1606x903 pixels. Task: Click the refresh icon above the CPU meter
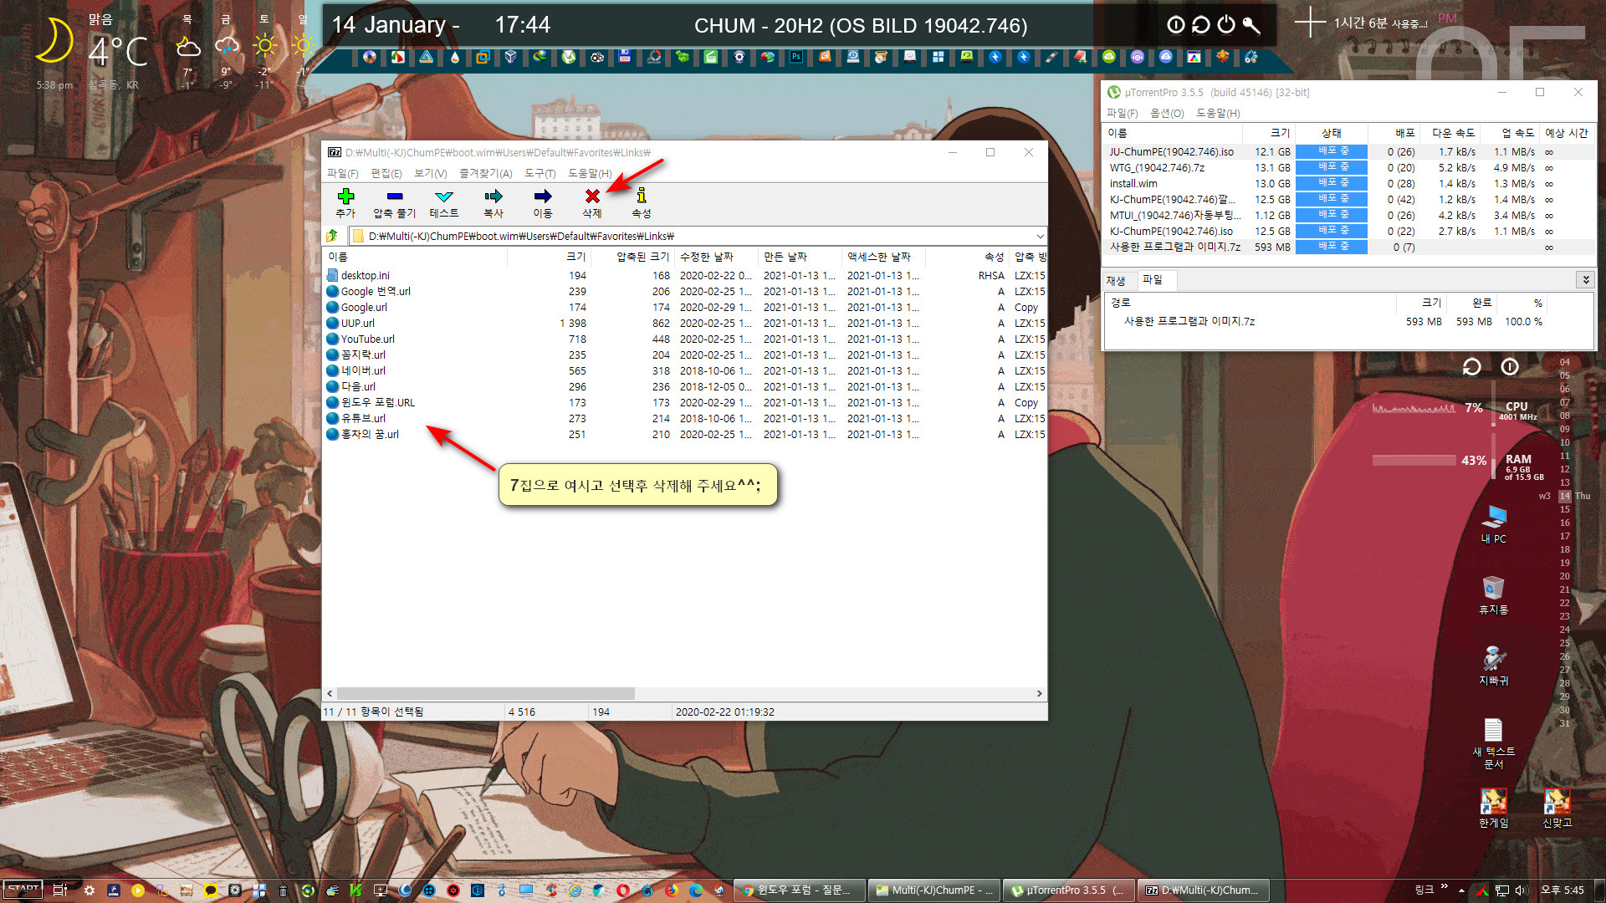[x=1471, y=367]
